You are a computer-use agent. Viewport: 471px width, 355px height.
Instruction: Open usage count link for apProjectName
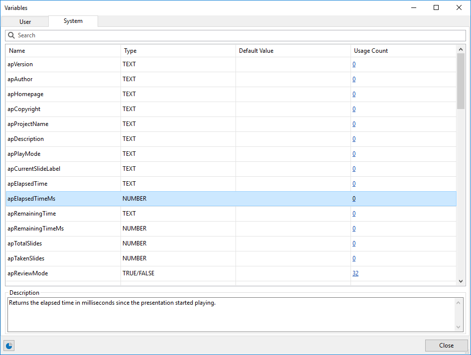tap(354, 124)
